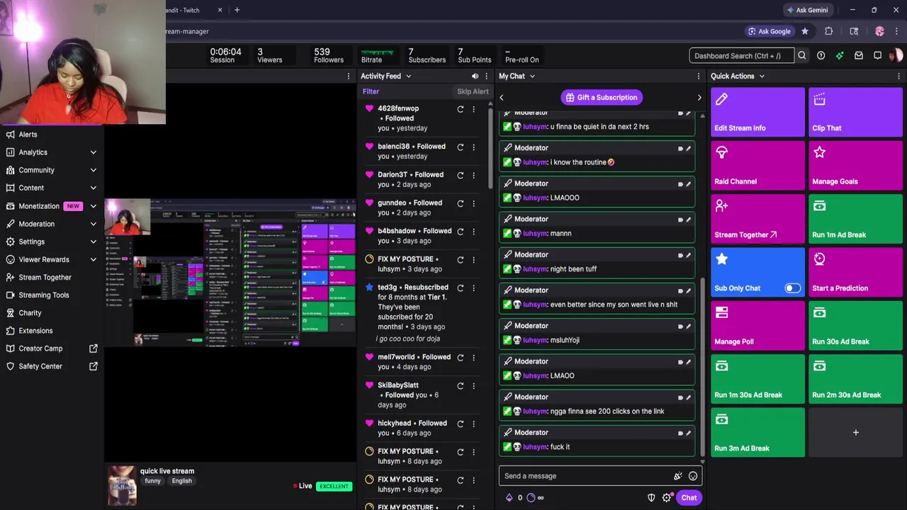The height and width of the screenshot is (510, 907).
Task: Open the whispers speech-bubble icon
Action: [x=877, y=55]
